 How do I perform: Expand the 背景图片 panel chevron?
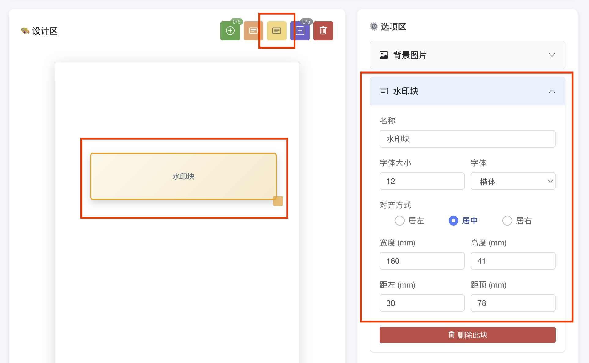[x=552, y=55]
